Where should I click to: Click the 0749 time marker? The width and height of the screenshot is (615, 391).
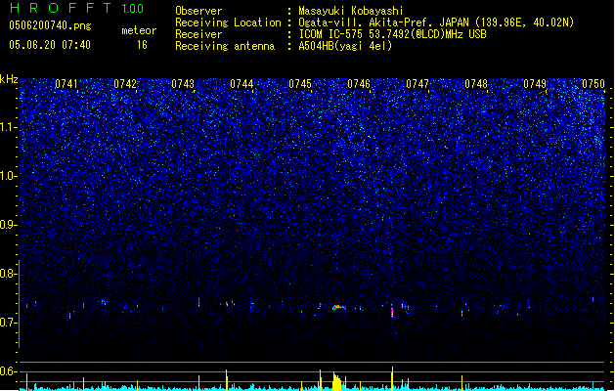click(x=535, y=83)
